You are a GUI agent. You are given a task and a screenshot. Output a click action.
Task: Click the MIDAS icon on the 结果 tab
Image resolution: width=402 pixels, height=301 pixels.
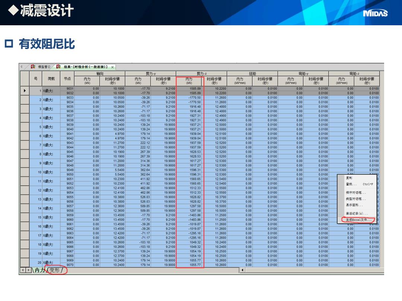pos(58,67)
